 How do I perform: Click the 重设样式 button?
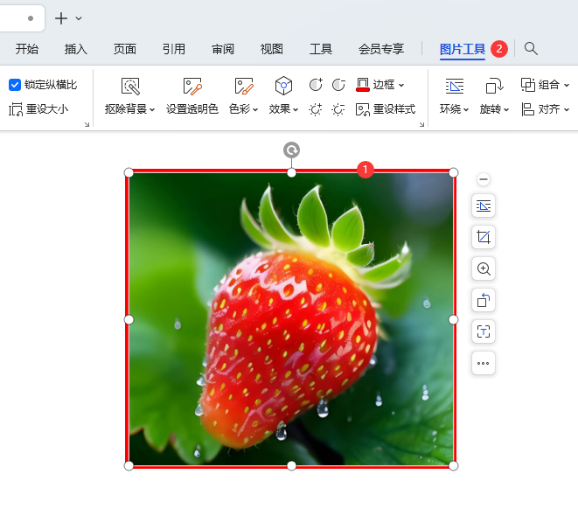pyautogui.click(x=386, y=109)
